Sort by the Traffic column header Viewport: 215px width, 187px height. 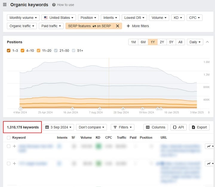pos(122,137)
